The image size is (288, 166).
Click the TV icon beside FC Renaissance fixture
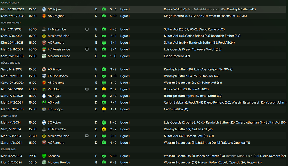[x=87, y=49]
